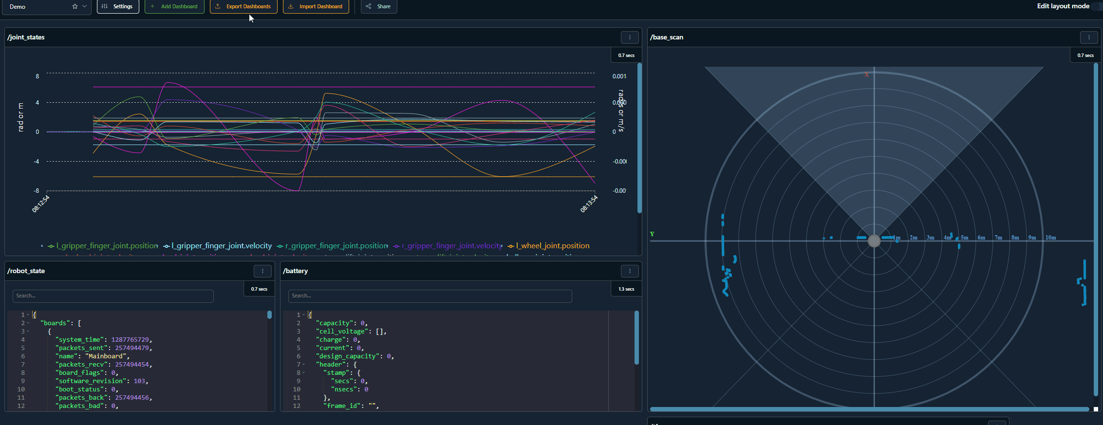This screenshot has height=425, width=1103.
Task: Open dashboard Settings
Action: [x=118, y=6]
